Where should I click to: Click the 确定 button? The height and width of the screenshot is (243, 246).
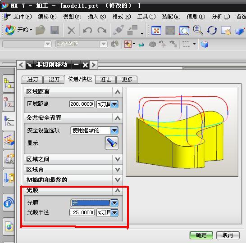pos(201,235)
